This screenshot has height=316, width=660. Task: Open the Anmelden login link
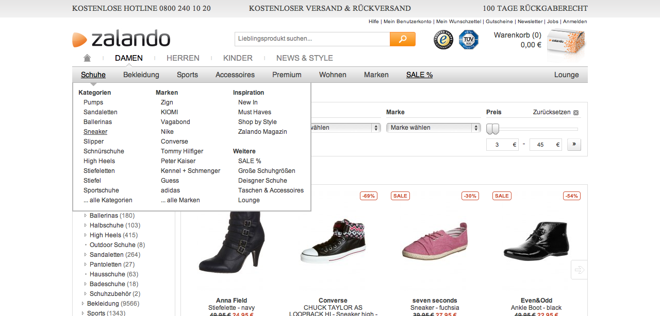tap(574, 22)
